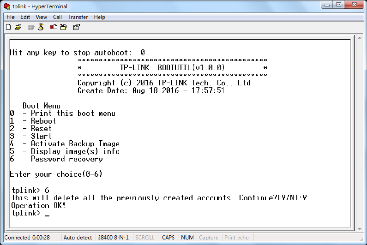Click the 'Activate Backup Image' line
The width and height of the screenshot is (367, 245).
click(x=65, y=143)
